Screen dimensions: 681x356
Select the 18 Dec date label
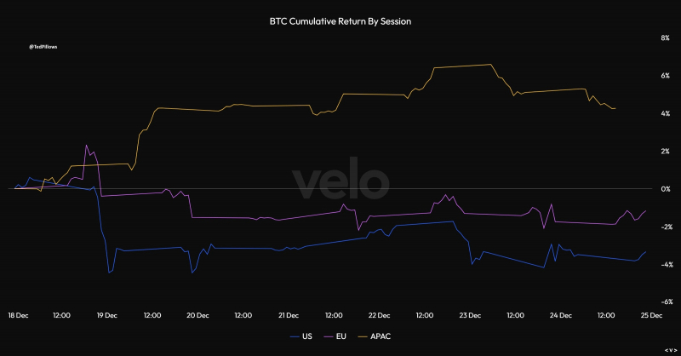click(x=18, y=315)
